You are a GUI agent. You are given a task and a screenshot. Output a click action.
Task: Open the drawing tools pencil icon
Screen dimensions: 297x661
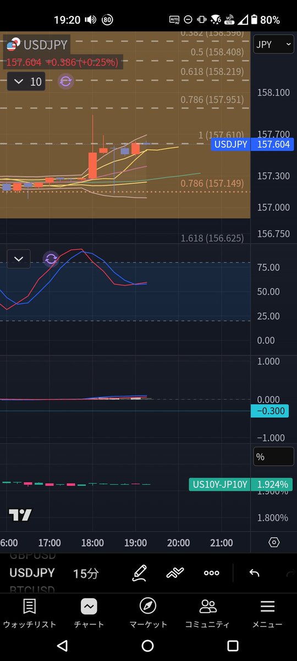(140, 573)
